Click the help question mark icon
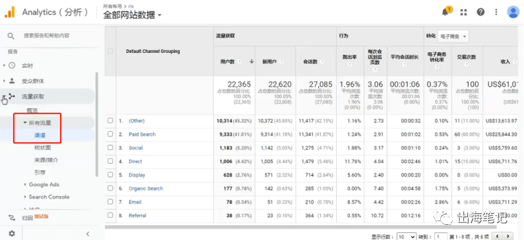 pos(480,13)
